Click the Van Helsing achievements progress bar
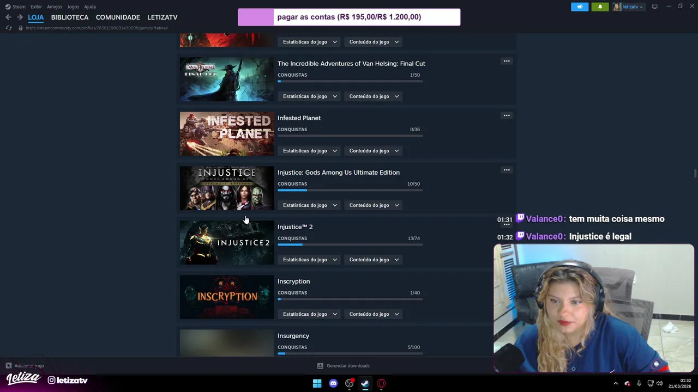The image size is (698, 392). (350, 81)
